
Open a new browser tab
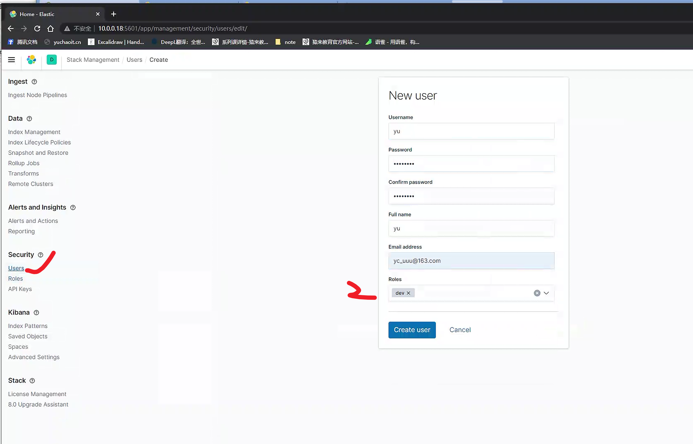114,14
